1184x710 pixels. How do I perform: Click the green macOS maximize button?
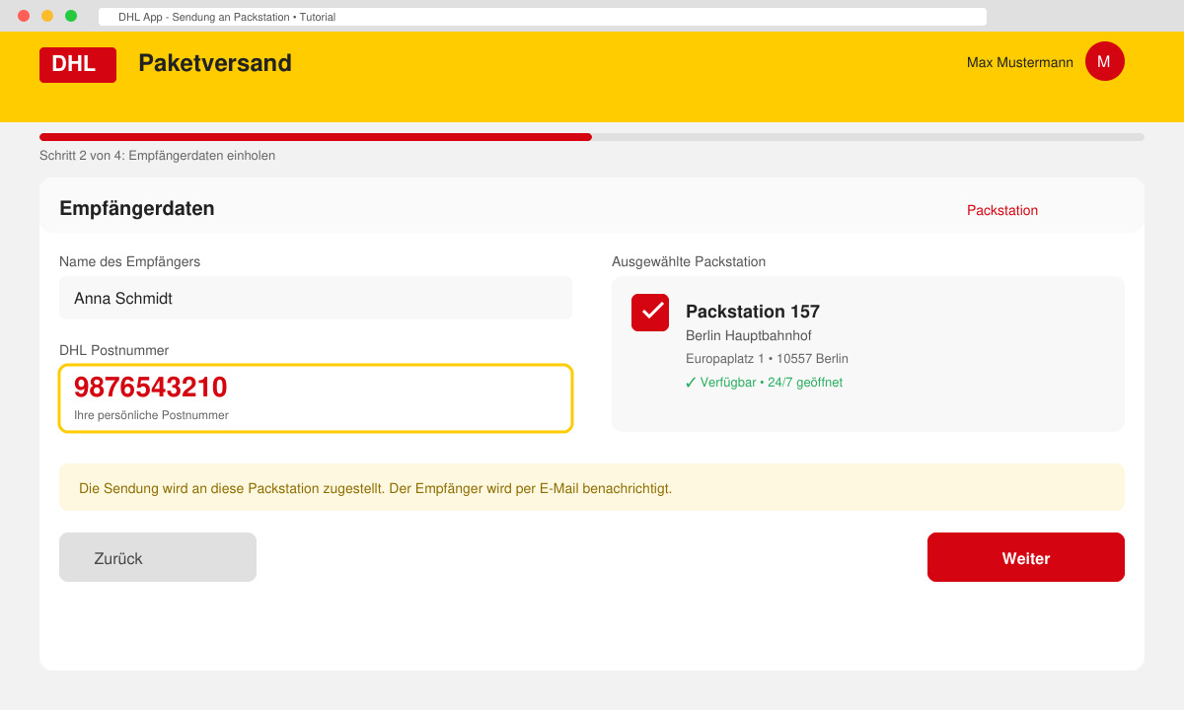(71, 16)
